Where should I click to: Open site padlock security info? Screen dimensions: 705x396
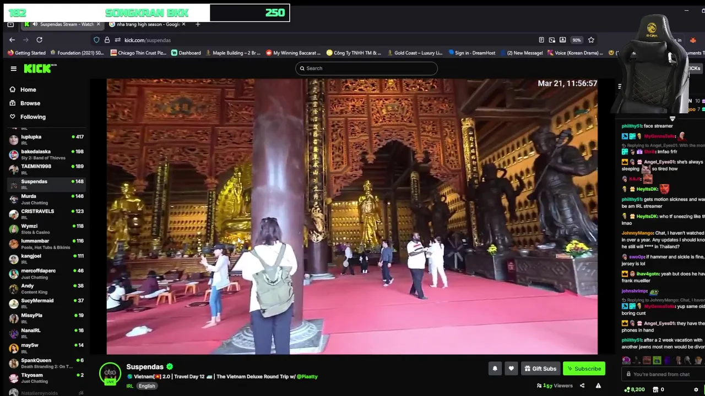tap(107, 40)
